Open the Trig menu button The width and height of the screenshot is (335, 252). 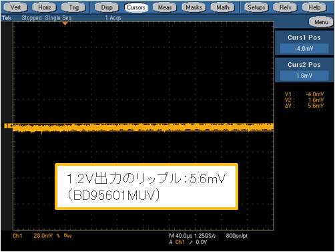73,7
